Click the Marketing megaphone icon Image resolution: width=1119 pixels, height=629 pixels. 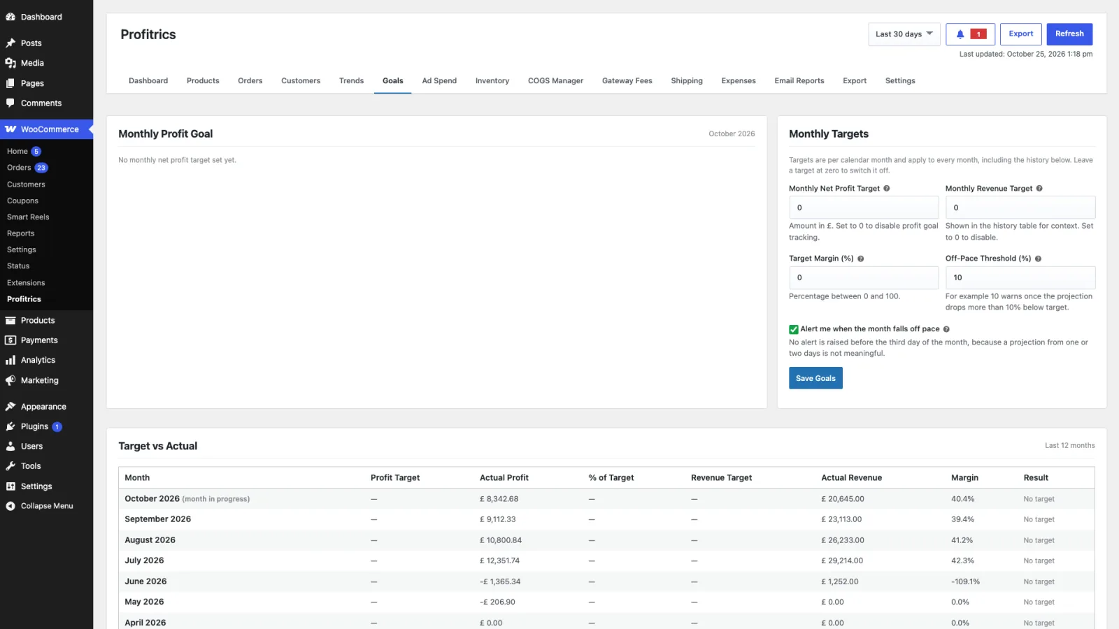10,380
